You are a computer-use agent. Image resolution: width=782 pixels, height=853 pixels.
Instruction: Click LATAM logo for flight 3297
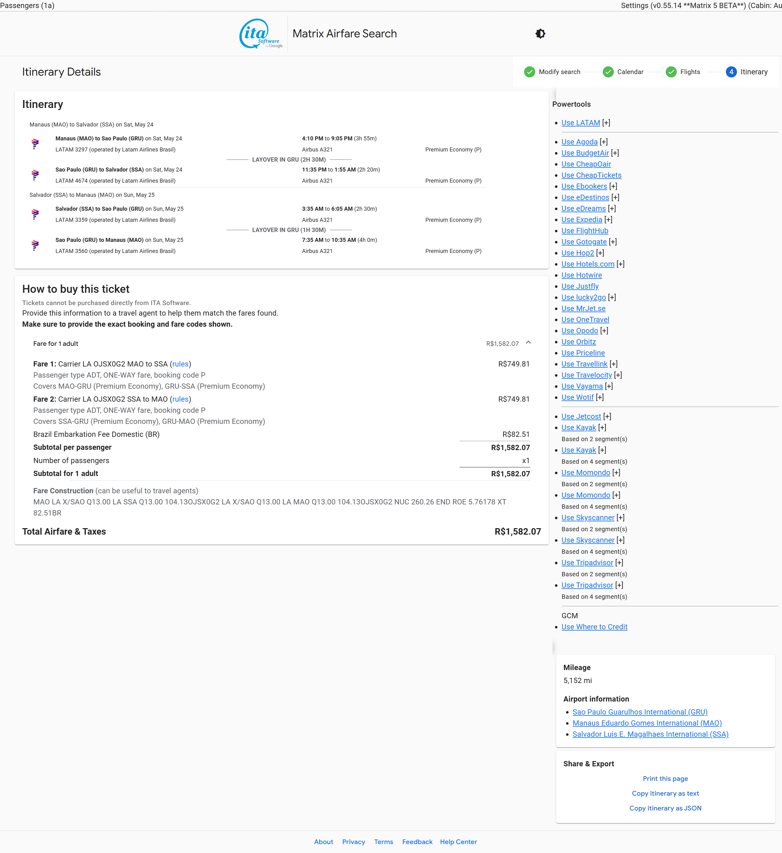click(x=35, y=144)
